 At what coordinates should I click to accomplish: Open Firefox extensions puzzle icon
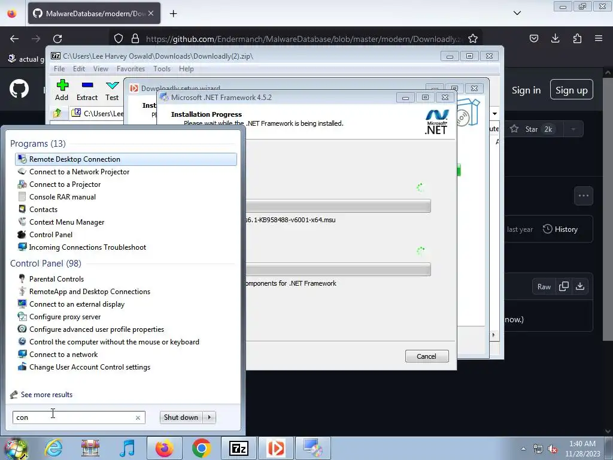[x=577, y=38]
